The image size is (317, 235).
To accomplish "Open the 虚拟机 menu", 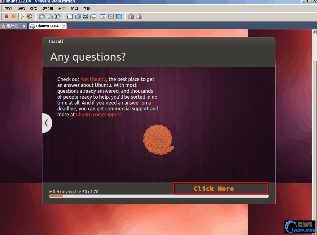I will tap(48, 8).
